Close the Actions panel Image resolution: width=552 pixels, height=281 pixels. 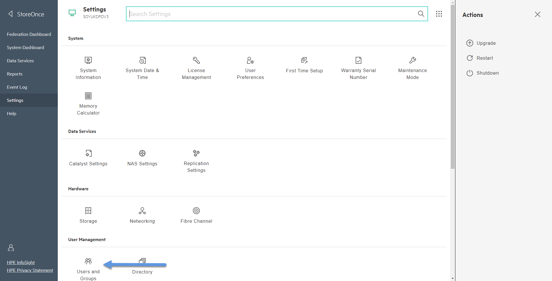538,14
